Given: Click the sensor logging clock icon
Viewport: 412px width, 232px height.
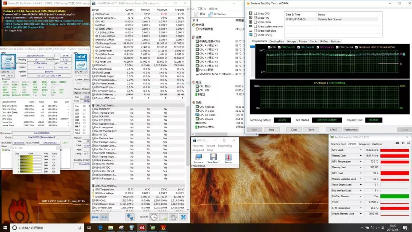Looking at the screenshot, I should [x=153, y=217].
